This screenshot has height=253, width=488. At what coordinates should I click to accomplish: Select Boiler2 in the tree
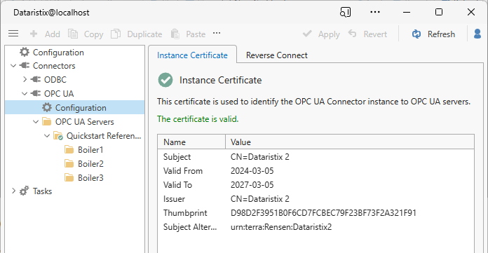point(90,164)
